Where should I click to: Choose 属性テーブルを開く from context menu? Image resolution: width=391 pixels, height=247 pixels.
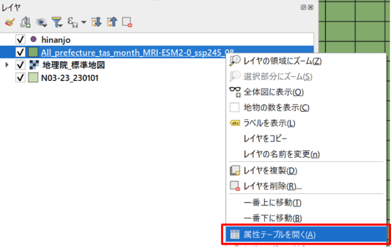(279, 234)
